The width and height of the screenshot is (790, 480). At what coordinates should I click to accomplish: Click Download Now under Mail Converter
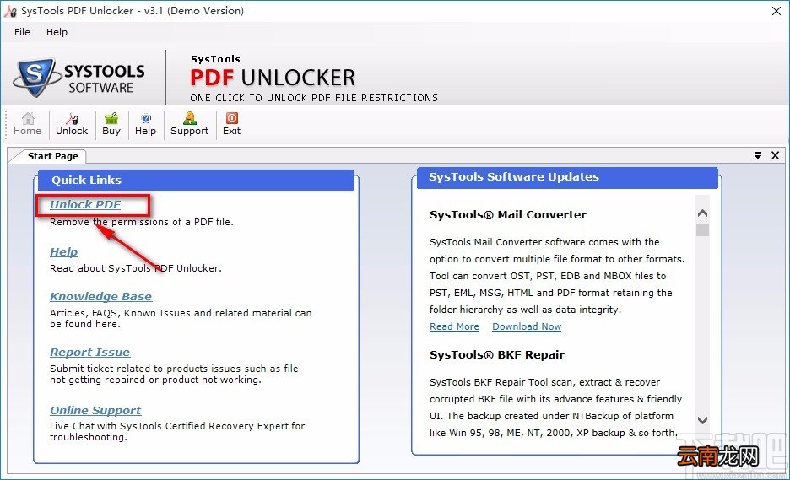[527, 326]
